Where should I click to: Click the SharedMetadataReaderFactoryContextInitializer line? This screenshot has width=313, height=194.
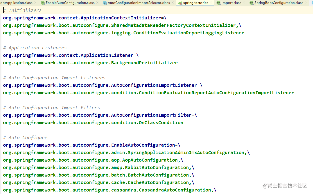pyautogui.click(x=122, y=25)
